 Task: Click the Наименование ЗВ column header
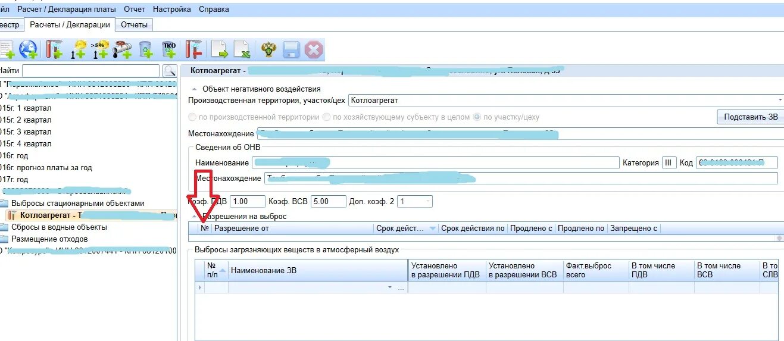[x=318, y=270]
